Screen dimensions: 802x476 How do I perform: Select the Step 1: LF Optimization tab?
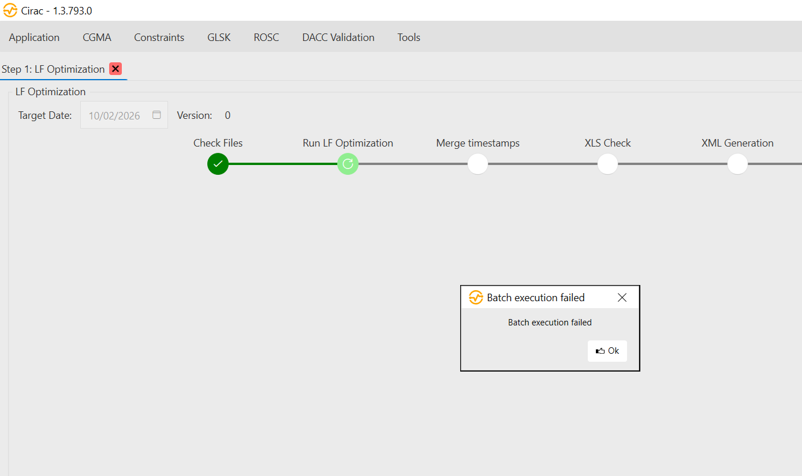[53, 69]
